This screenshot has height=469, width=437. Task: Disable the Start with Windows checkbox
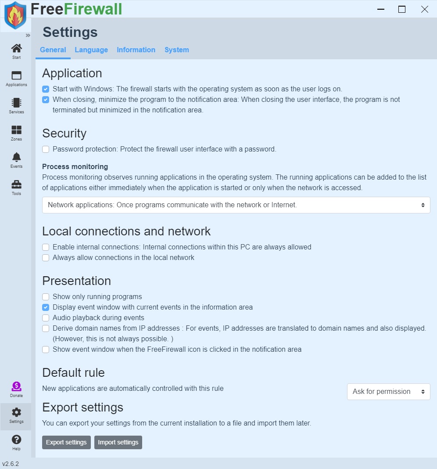(46, 89)
